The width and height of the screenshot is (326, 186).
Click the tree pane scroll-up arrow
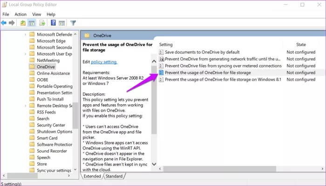(x=75, y=34)
